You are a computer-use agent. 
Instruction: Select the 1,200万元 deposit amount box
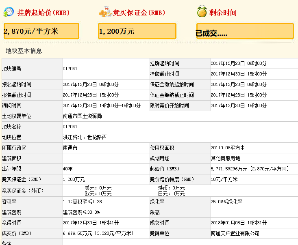click(x=137, y=31)
